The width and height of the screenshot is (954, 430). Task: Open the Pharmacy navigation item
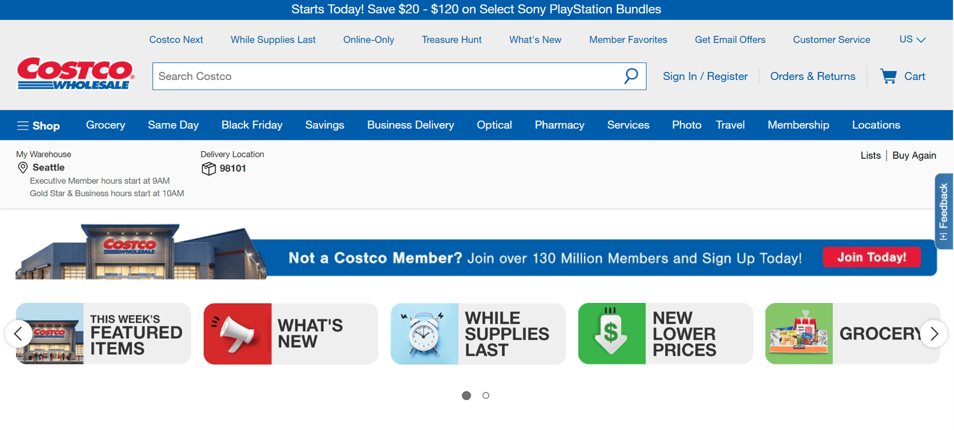(559, 125)
